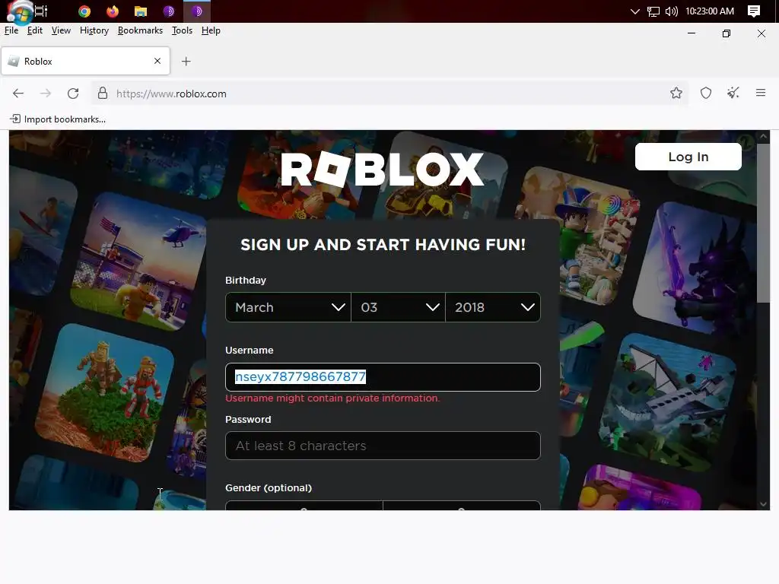Launch Firefox from the taskbar

(113, 11)
